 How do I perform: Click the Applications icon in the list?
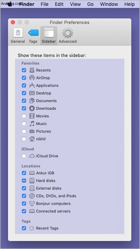pos(32,85)
